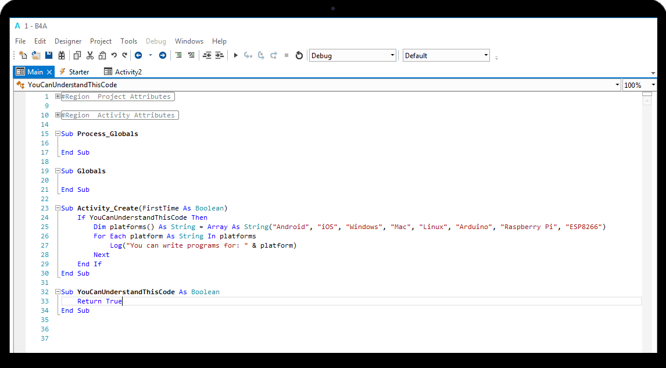Screen dimensions: 666x368
Task: Click the Step Out debug icon
Action: 274,55
